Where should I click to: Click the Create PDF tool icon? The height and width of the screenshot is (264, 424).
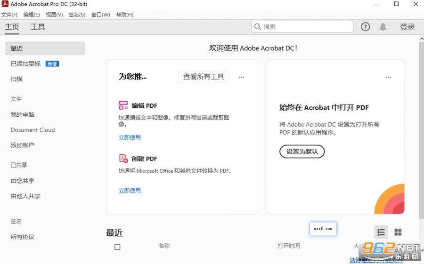pyautogui.click(x=123, y=158)
